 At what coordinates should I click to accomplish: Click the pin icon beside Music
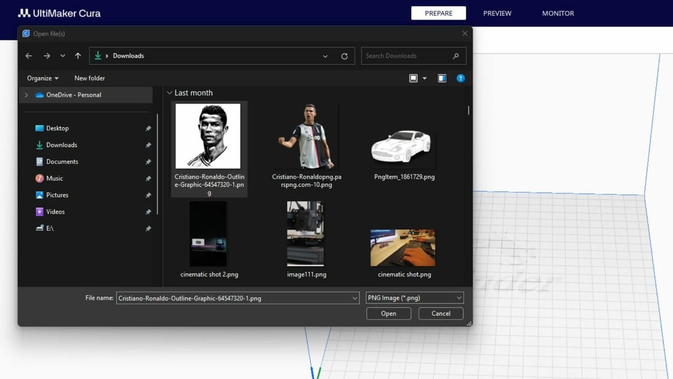pyautogui.click(x=148, y=179)
